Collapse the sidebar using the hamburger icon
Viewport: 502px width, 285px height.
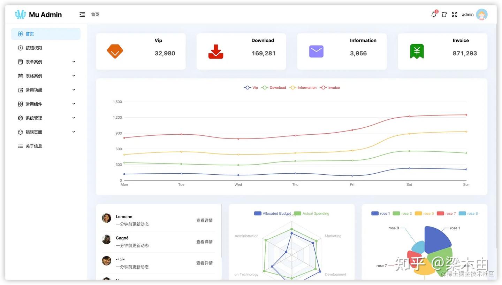[82, 14]
